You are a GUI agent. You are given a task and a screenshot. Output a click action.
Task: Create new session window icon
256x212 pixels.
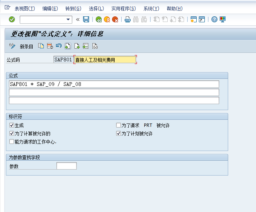(x=193, y=19)
